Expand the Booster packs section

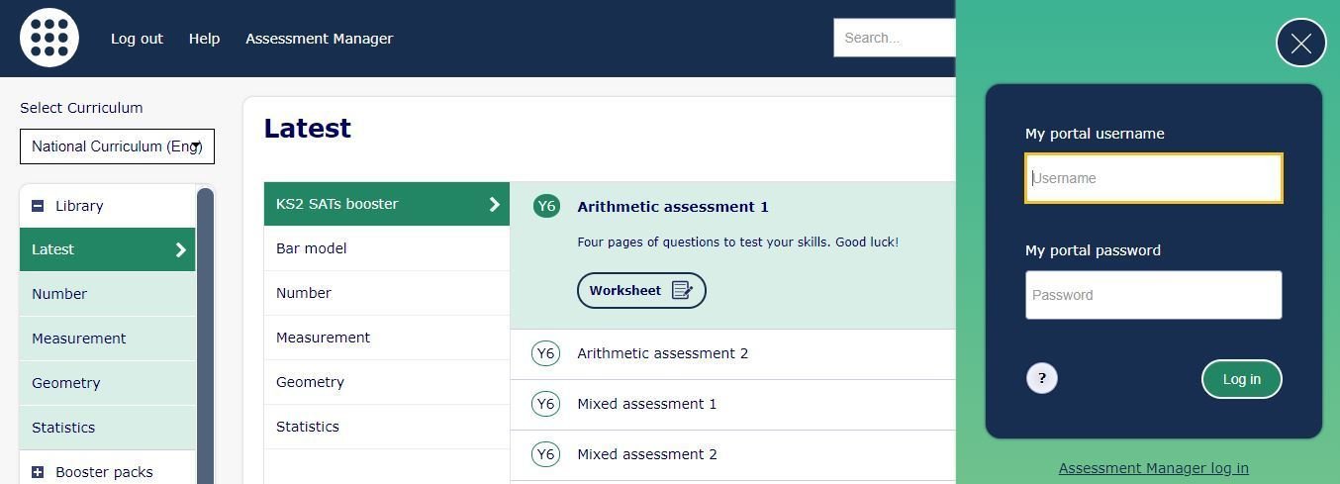point(38,472)
